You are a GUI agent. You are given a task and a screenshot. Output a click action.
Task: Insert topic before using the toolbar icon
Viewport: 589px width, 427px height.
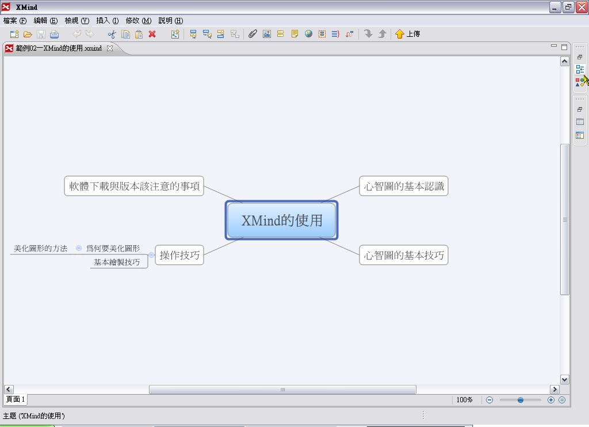pos(221,34)
